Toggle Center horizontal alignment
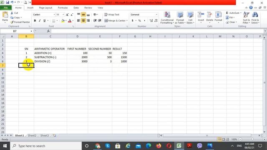 [83, 20]
